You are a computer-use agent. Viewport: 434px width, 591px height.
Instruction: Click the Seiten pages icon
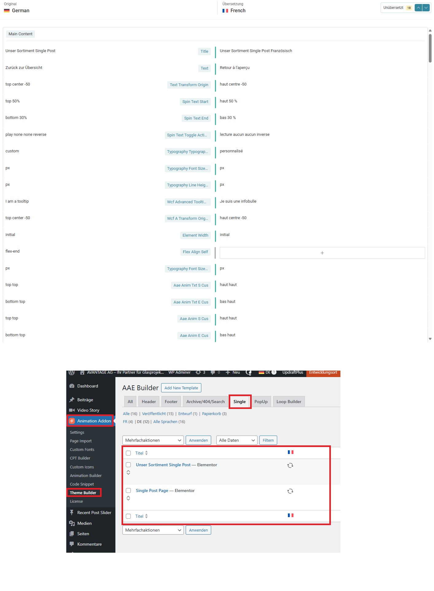point(72,534)
